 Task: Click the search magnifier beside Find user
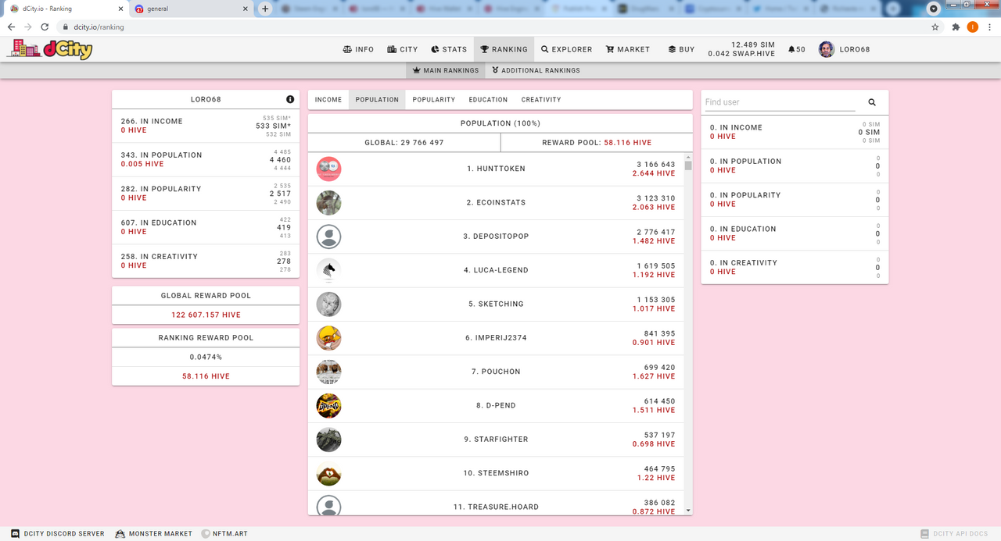[872, 102]
